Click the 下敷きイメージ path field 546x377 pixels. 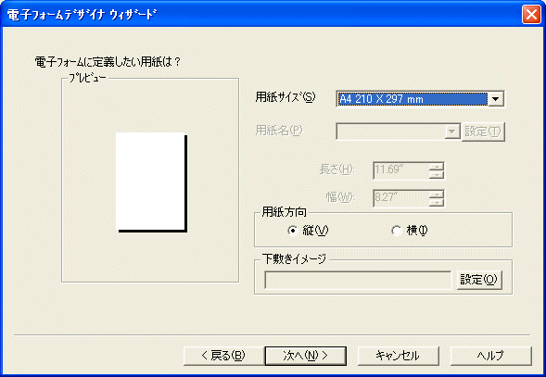coord(358,280)
